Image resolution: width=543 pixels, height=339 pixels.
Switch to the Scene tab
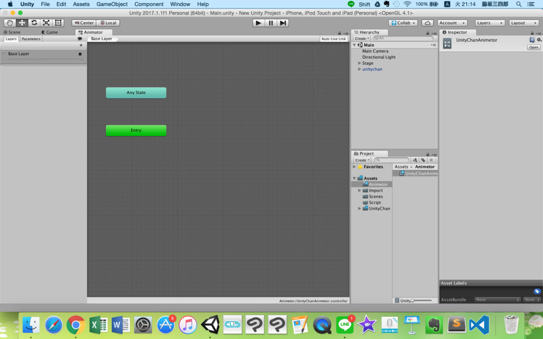(12, 32)
